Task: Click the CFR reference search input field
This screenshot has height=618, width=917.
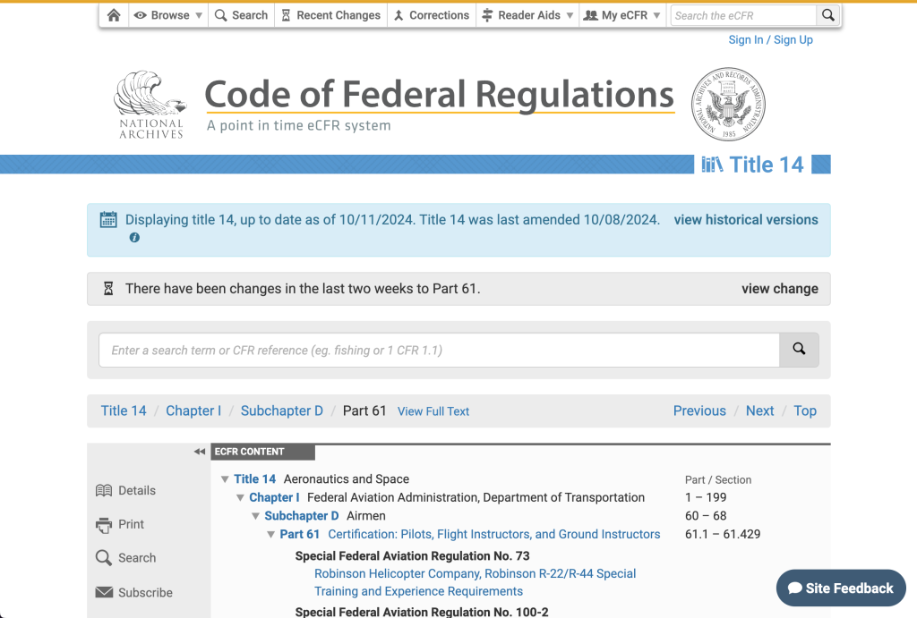Action: click(439, 350)
